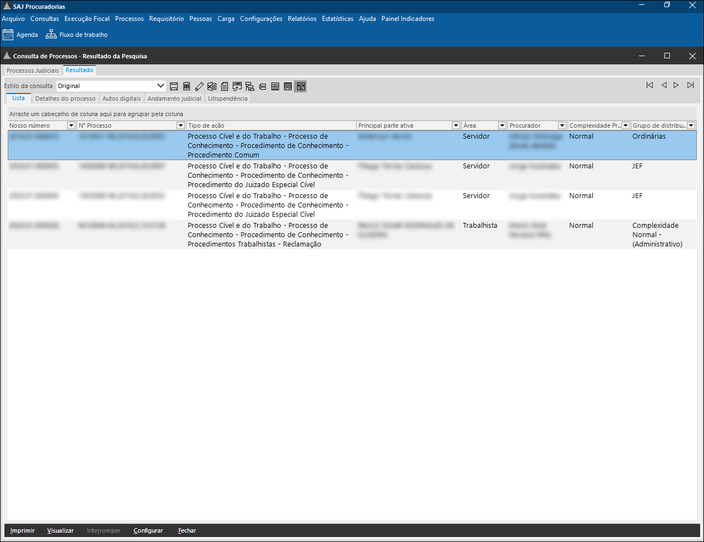The width and height of the screenshot is (704, 542).
Task: Switch to Processos Judiciais tab
Action: (x=32, y=70)
